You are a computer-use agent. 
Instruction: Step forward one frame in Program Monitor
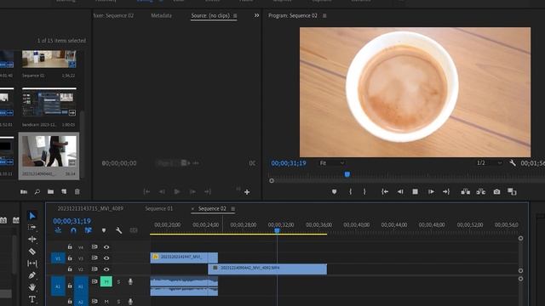[431, 191]
